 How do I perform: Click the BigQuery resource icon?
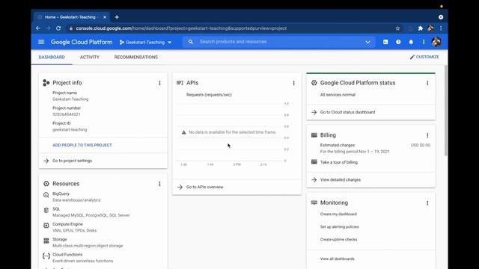click(x=46, y=195)
